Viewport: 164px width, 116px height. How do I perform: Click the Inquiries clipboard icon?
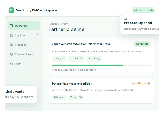point(11,35)
